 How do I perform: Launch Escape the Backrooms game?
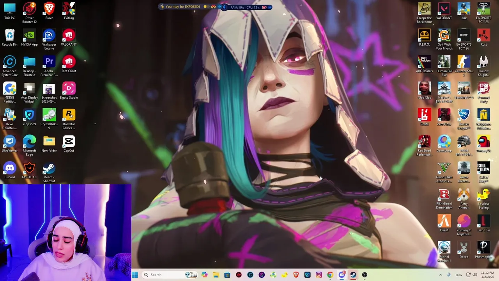coord(424,12)
